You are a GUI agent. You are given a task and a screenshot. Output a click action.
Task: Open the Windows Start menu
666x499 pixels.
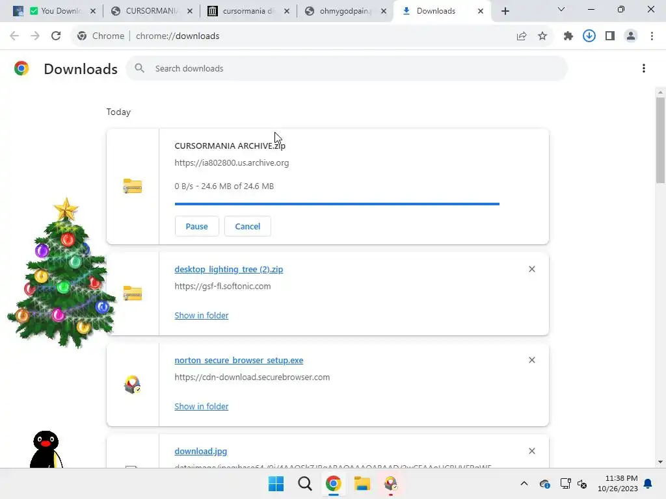pos(276,483)
